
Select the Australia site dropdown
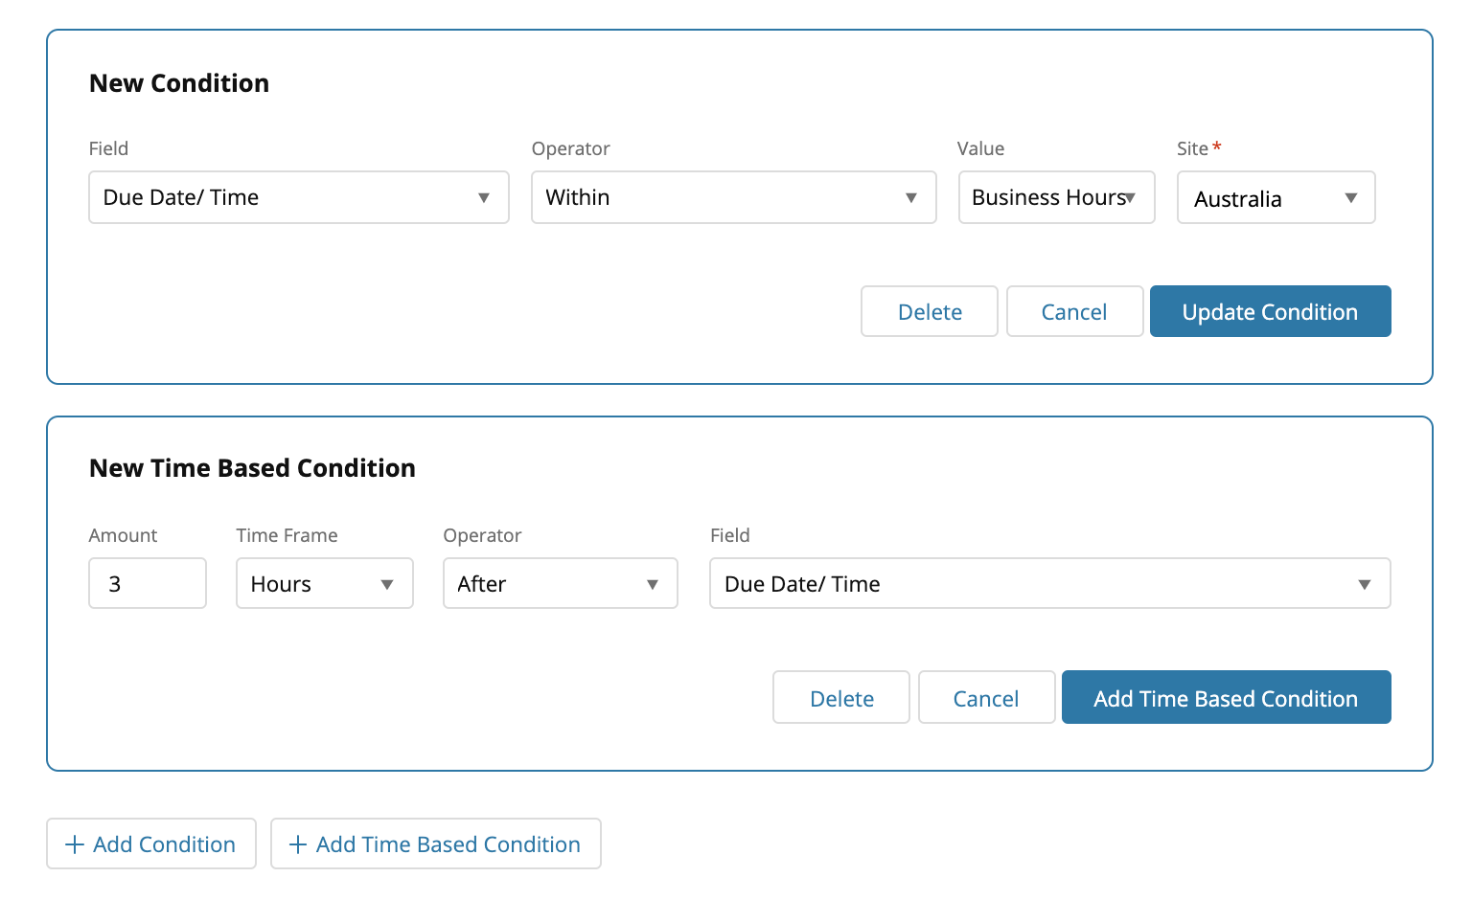(1276, 198)
